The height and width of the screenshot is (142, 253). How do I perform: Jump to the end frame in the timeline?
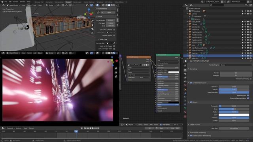click(x=98, y=128)
